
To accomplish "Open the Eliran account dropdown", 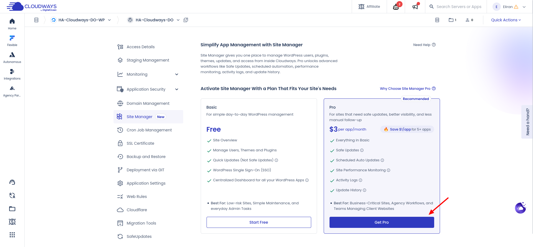I will (509, 7).
